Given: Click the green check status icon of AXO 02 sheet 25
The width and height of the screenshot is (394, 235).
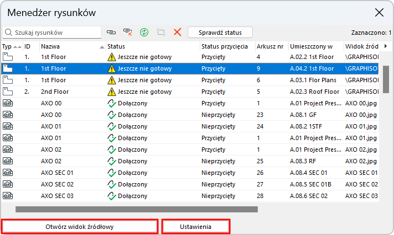Looking at the screenshot, I should click(x=111, y=161).
